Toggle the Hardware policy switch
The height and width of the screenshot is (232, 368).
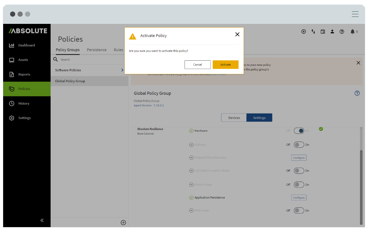tap(299, 131)
